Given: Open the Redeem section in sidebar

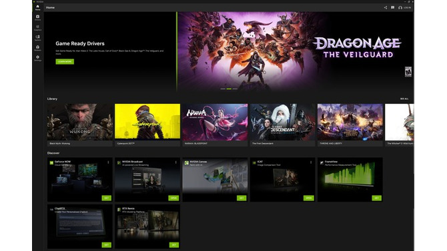Looking at the screenshot, I should point(37,48).
